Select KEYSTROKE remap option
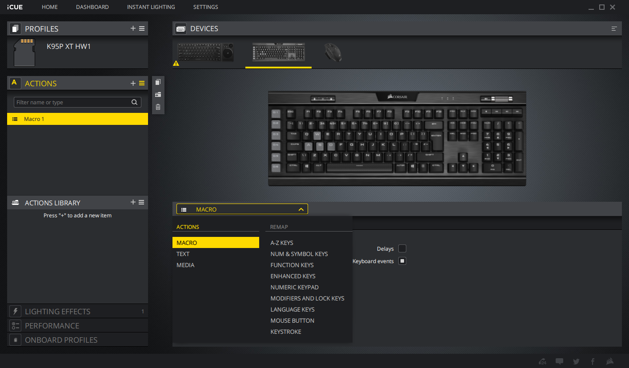 (x=286, y=332)
